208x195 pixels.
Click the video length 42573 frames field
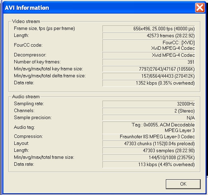pyautogui.click(x=148, y=36)
